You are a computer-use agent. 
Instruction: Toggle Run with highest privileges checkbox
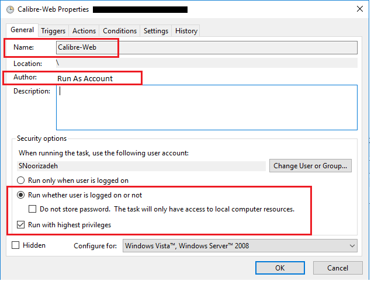(22, 224)
